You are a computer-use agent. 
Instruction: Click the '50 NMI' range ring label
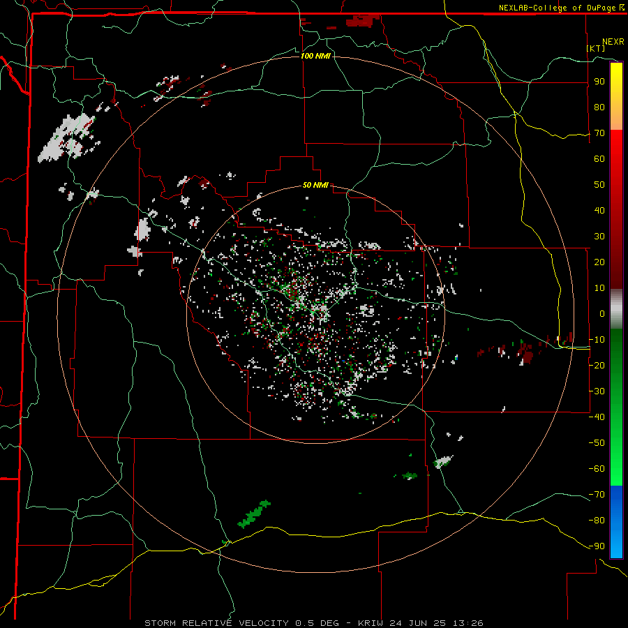pos(315,185)
